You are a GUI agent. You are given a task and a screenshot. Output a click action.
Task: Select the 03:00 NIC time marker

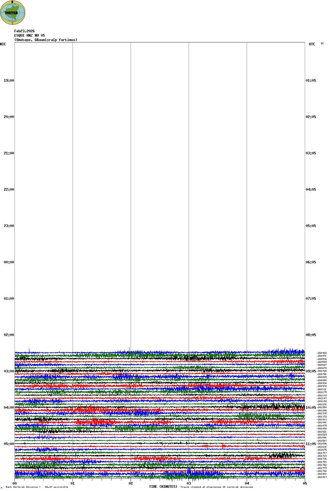click(9, 371)
